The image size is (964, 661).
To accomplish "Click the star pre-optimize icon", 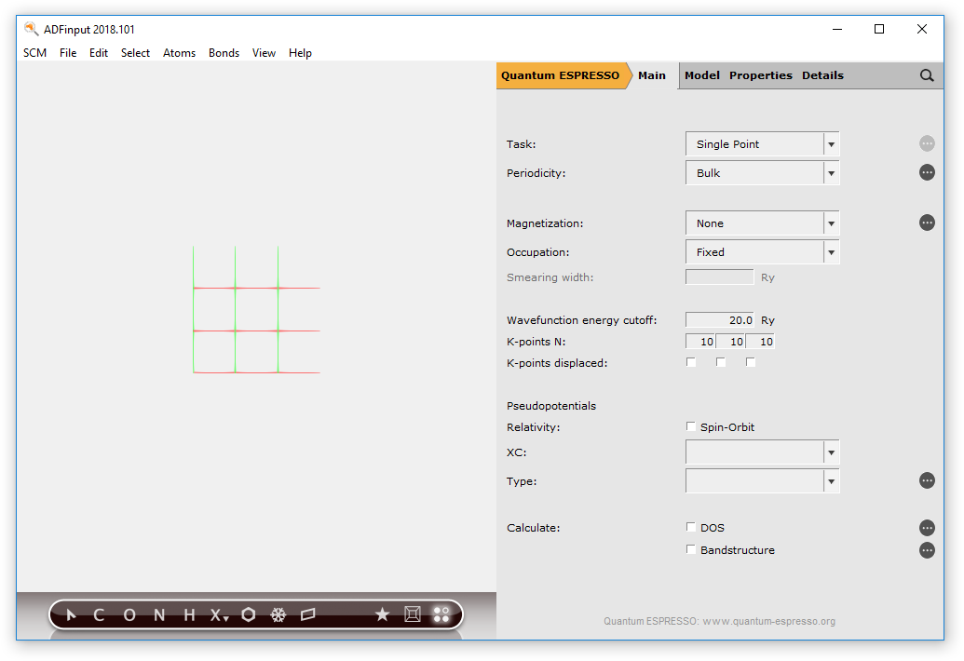I will coord(383,614).
